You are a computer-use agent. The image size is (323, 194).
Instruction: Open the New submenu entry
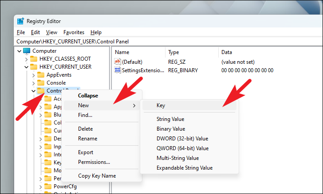[102, 105]
